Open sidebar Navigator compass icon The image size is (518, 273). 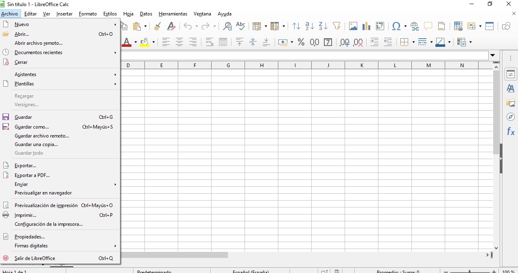click(510, 117)
